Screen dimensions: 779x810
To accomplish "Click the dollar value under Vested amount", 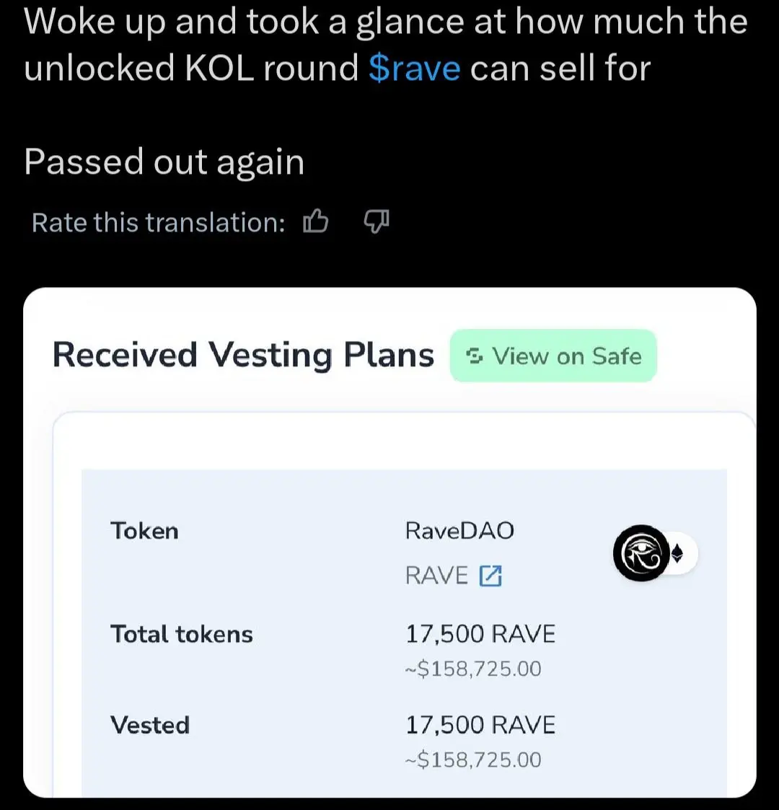I will (x=472, y=760).
